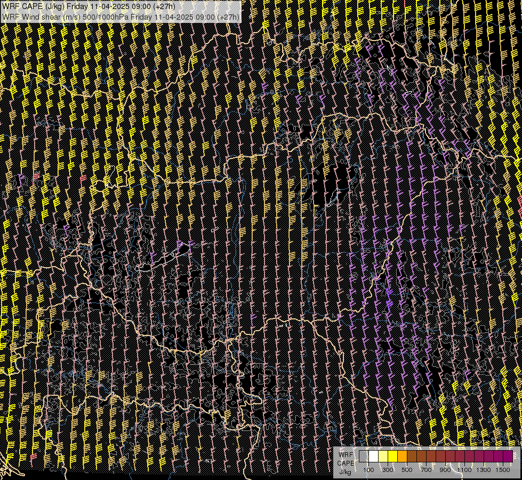
Task: Click the 'CAPE' word in the legend box
Action: (346, 463)
